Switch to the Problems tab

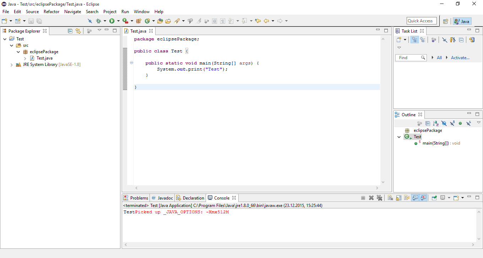click(x=136, y=198)
